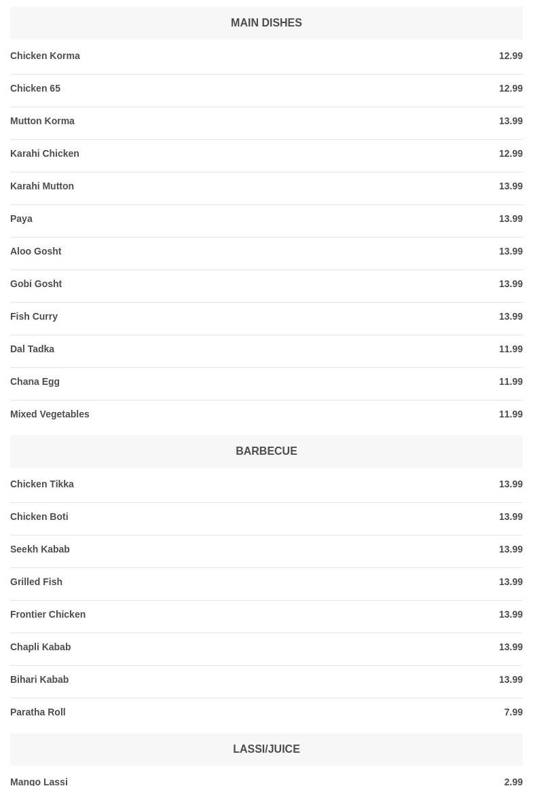This screenshot has width=533, height=786.
Task: Select the Dal Tadka item
Action: click(x=32, y=349)
